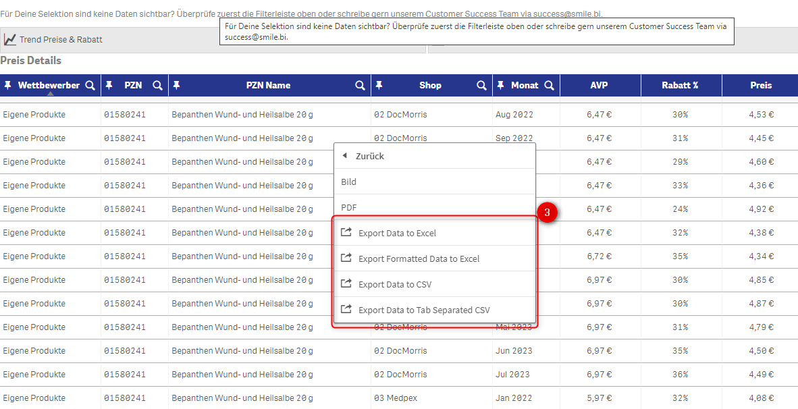The height and width of the screenshot is (409, 798).
Task: Click the pin icon of the PZN column
Action: (x=109, y=86)
